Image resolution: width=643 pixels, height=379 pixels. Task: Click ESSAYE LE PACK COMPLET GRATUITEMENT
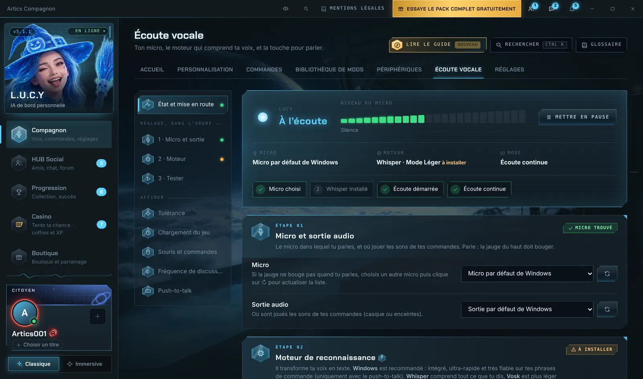click(x=457, y=8)
